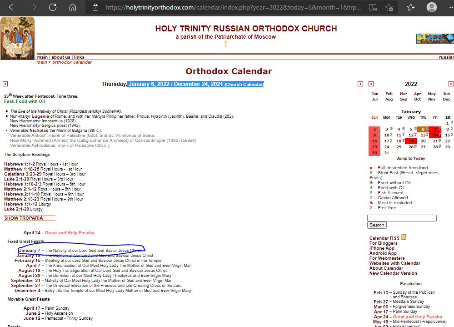Open the Calendar RSS link
Viewport: 454px width, 327px height.
click(384, 238)
